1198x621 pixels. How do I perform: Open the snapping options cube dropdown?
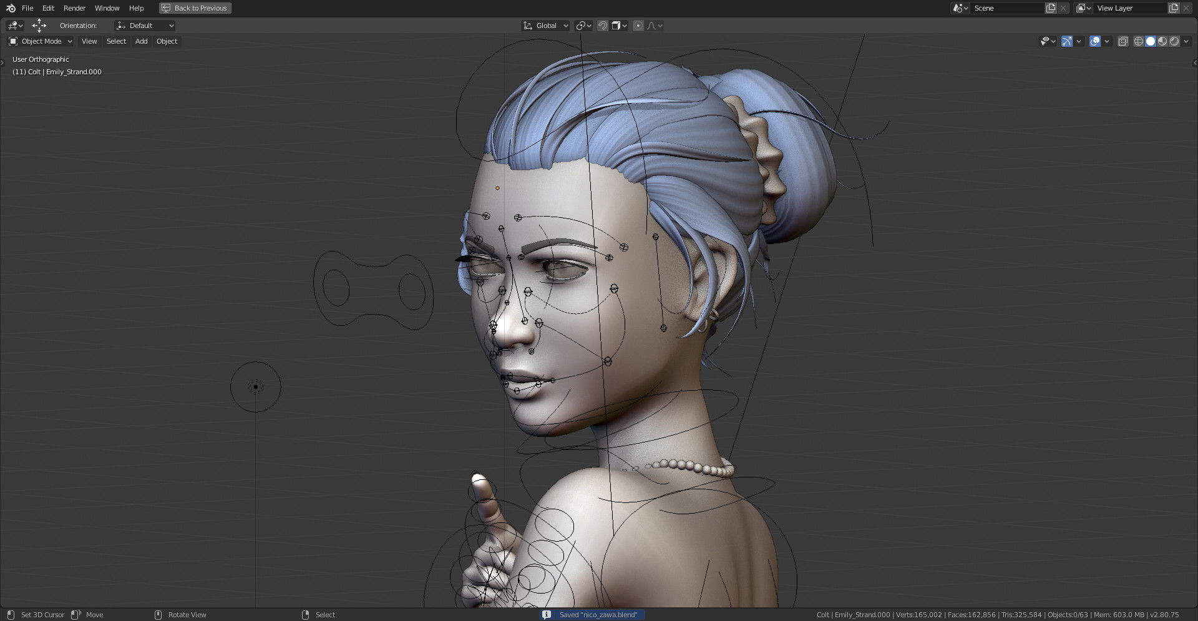[619, 26]
